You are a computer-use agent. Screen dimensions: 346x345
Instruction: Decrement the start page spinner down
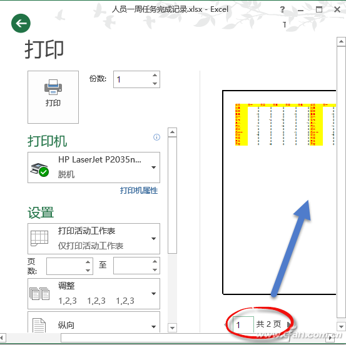click(88, 270)
